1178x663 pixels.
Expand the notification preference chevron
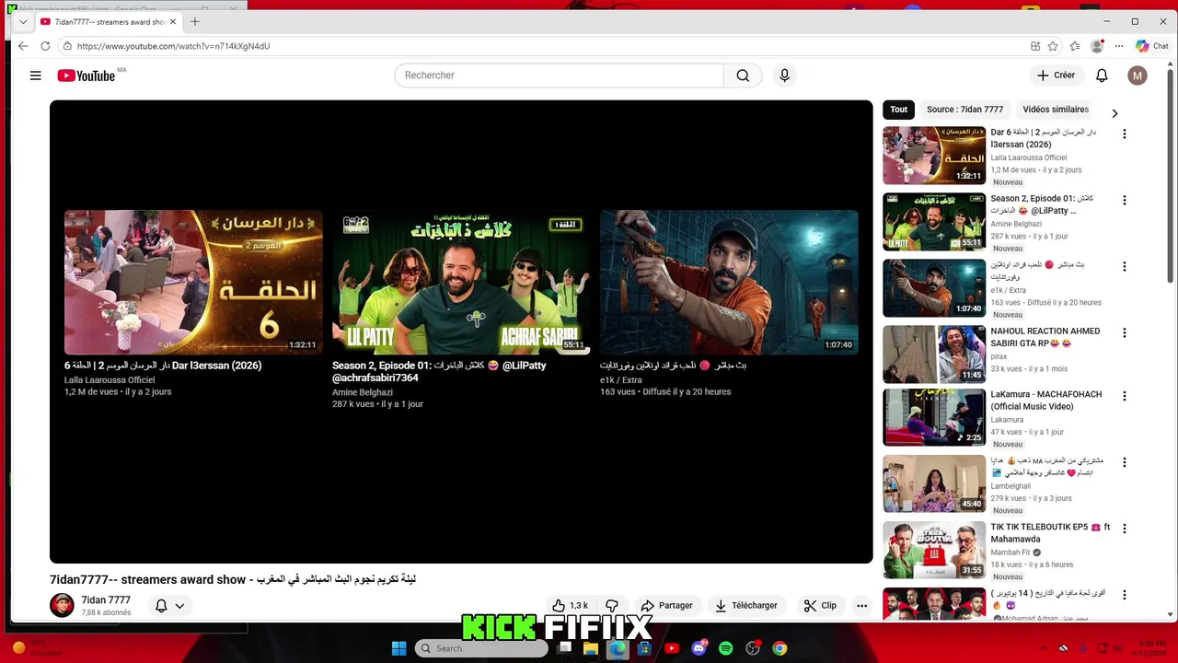(x=180, y=606)
